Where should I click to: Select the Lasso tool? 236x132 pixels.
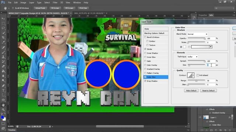[3, 28]
